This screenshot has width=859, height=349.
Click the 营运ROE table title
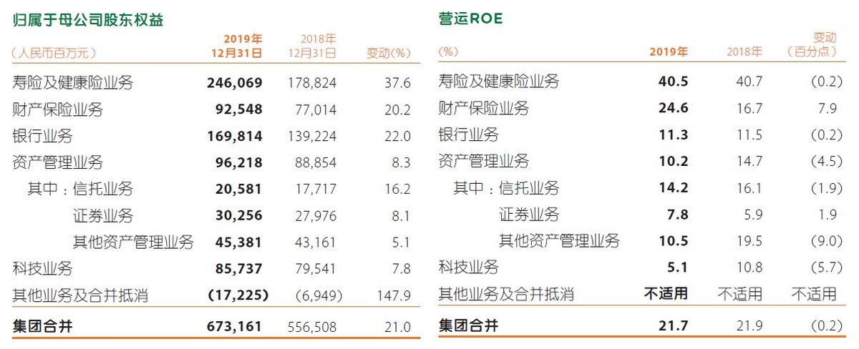coord(471,19)
